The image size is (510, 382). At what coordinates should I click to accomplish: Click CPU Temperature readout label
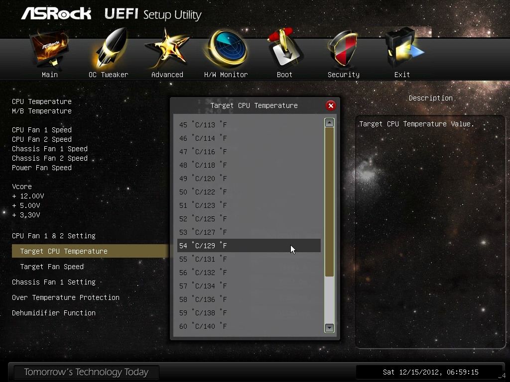click(x=42, y=101)
